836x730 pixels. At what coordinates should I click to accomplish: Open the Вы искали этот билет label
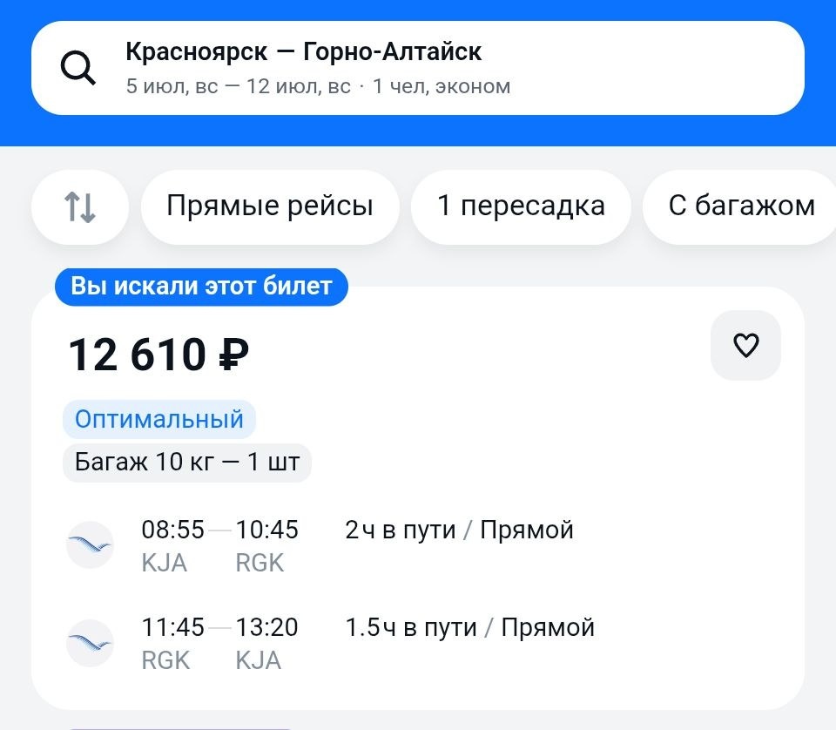(201, 287)
